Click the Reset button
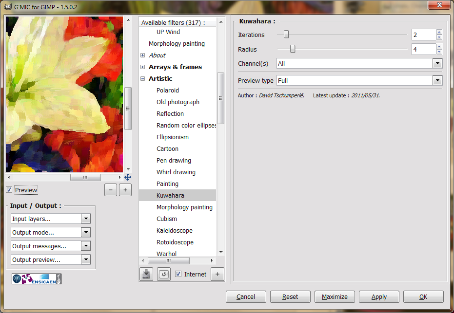This screenshot has width=454, height=313. [290, 297]
